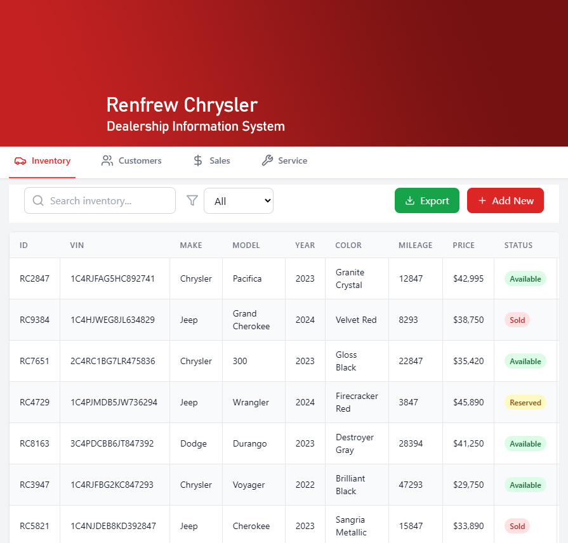Click the STATUS column header

tap(518, 245)
